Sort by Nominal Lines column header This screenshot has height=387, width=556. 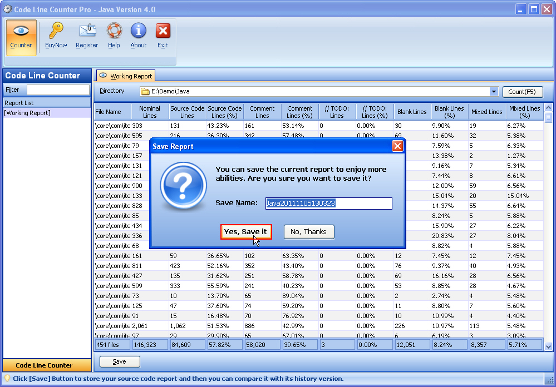150,112
